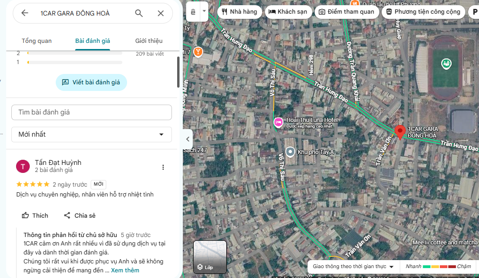Select Phương tiện công cộng chip
Viewport: 479px width, 278px height.
click(x=423, y=12)
